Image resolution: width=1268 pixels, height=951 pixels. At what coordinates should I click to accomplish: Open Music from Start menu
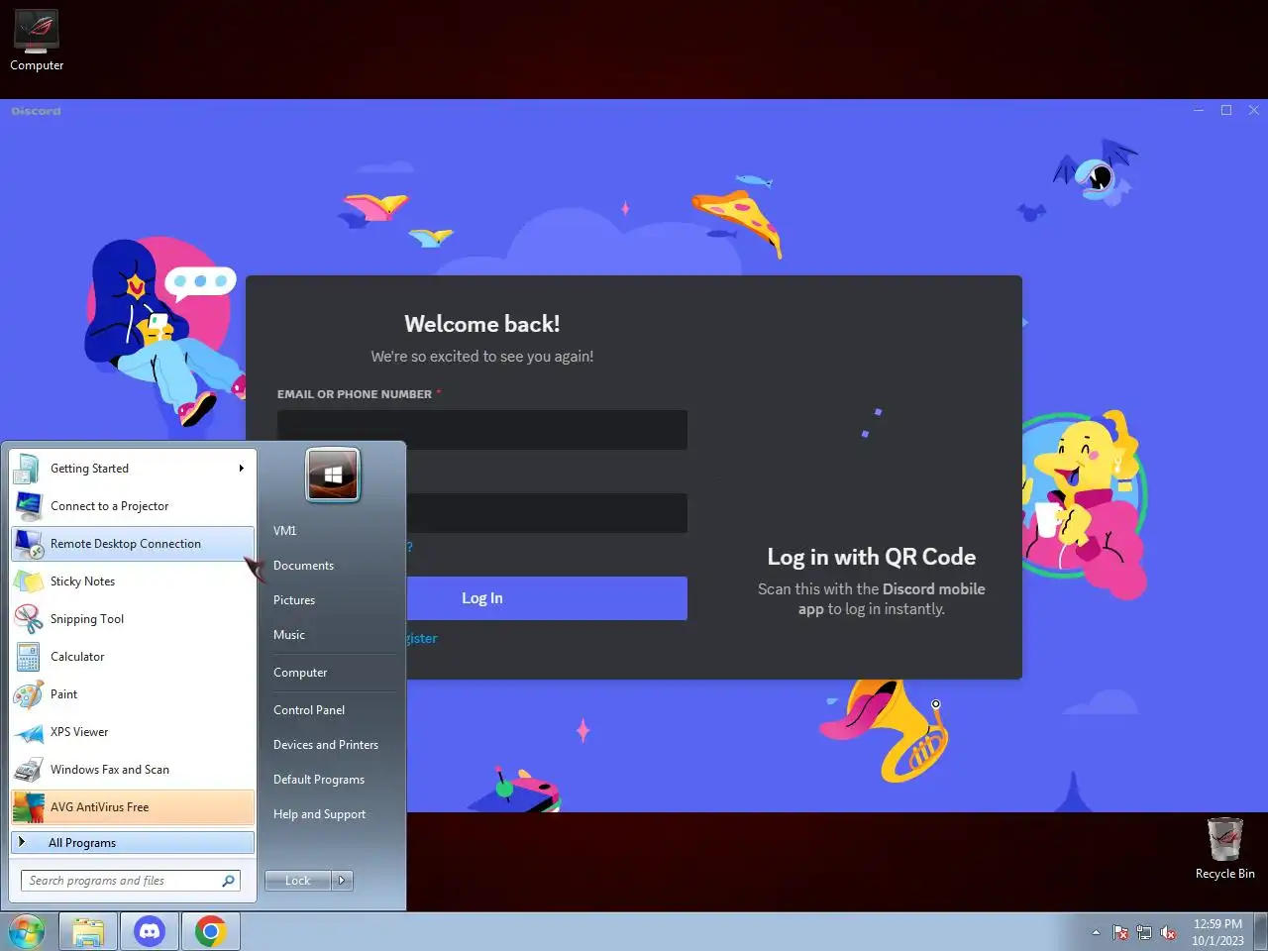[289, 635]
